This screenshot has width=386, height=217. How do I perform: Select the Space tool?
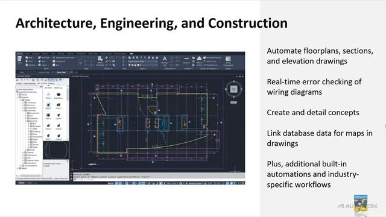43,65
